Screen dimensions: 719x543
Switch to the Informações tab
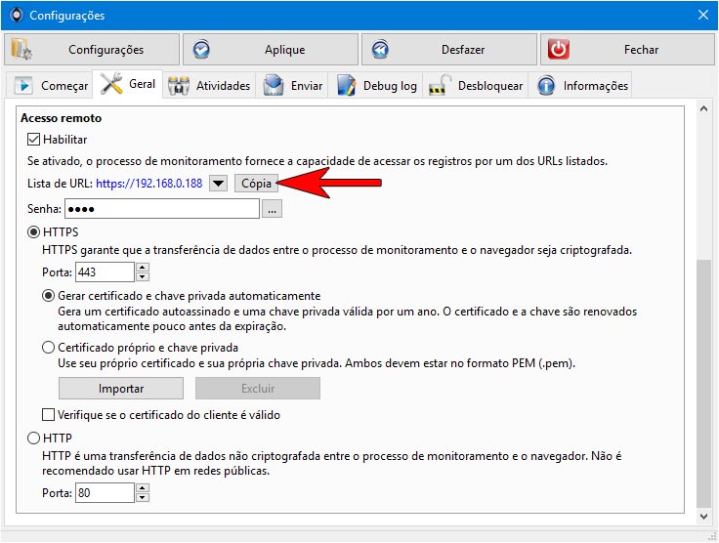coord(582,85)
